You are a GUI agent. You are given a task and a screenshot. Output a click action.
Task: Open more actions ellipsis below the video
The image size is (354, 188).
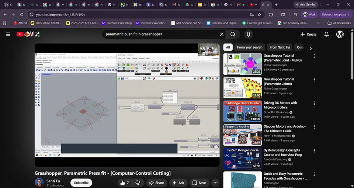[215, 183]
